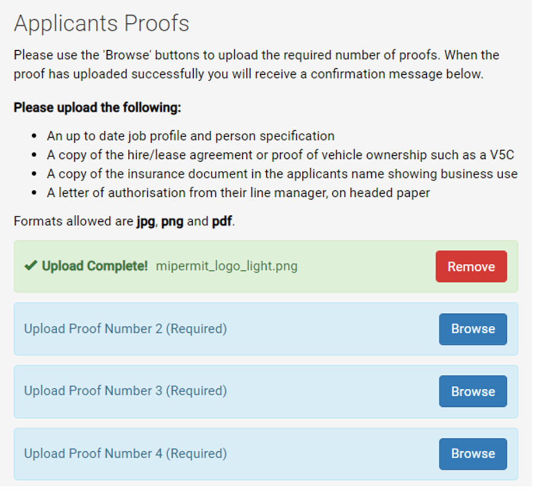
Task: Select the Upload Proof Number 4 (Required) label
Action: click(126, 454)
